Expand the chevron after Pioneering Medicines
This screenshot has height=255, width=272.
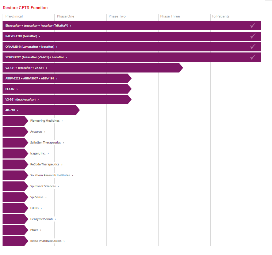[62, 121]
